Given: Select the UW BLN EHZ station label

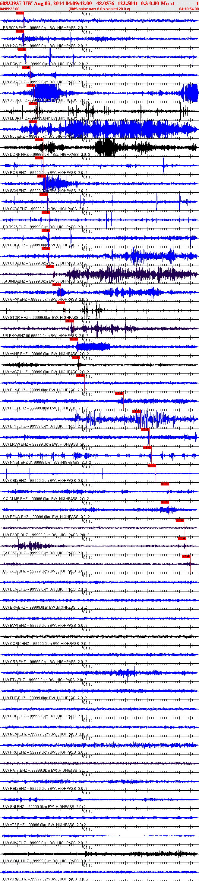Looking at the screenshot, I should tap(45, 390).
